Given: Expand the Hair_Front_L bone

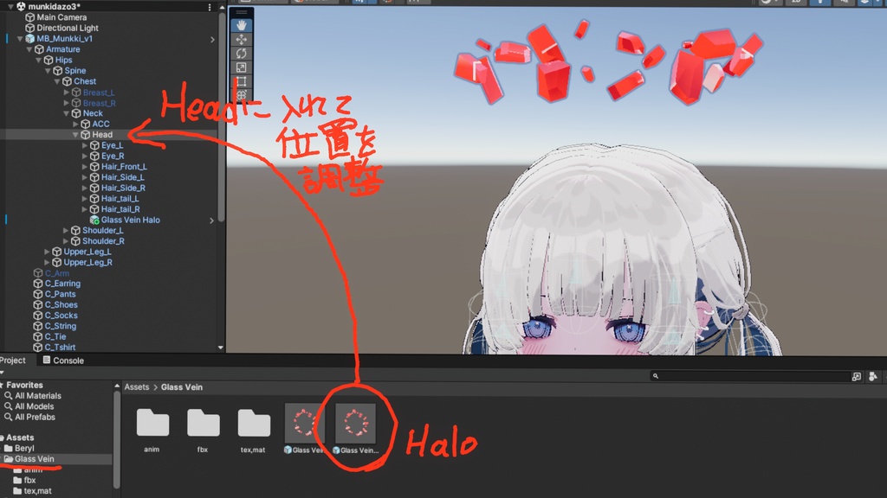Looking at the screenshot, I should (x=85, y=167).
